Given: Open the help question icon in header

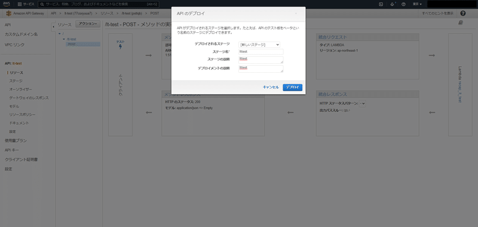Looking at the screenshot, I should coord(404,4).
